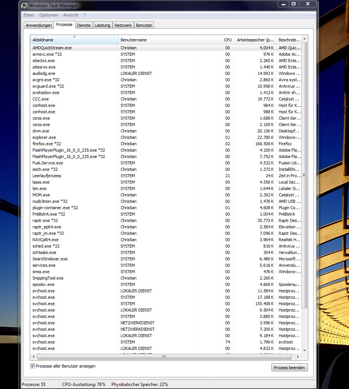Click the horizontal scrollbar left arrow

(x=34, y=357)
